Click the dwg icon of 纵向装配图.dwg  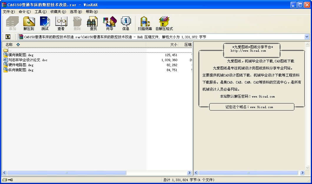tap(6, 70)
